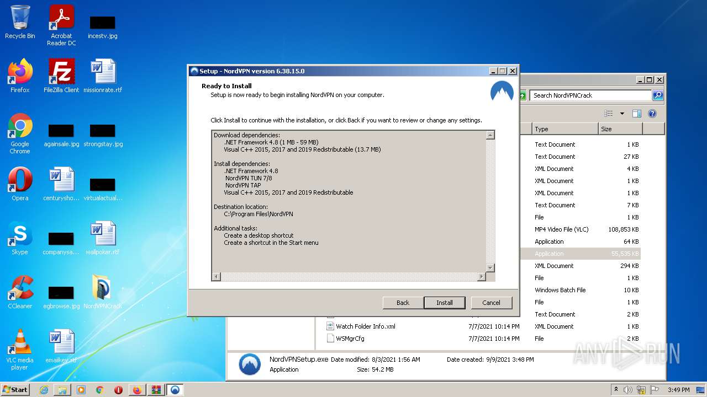Image resolution: width=707 pixels, height=397 pixels.
Task: Open the view options dropdown arrow in Explorer
Action: [x=622, y=114]
